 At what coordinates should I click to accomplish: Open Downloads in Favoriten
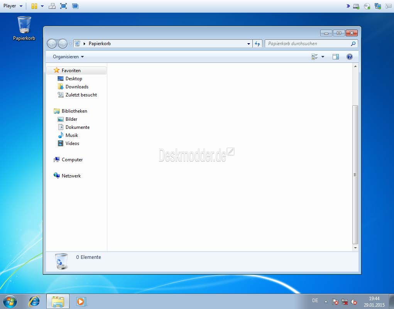tap(77, 87)
